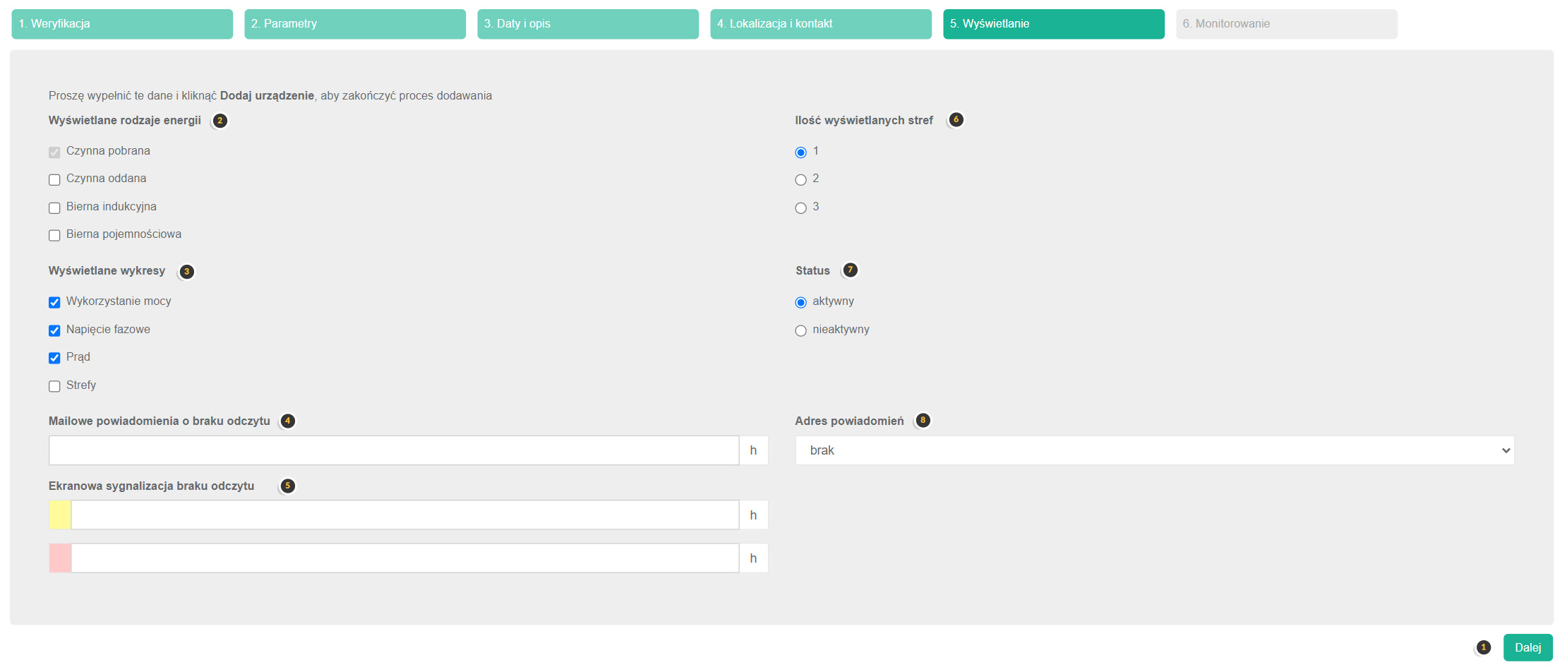Screen dimensions: 1567x672
Task: Enable the Czynna oddana checkbox
Action: [54, 180]
